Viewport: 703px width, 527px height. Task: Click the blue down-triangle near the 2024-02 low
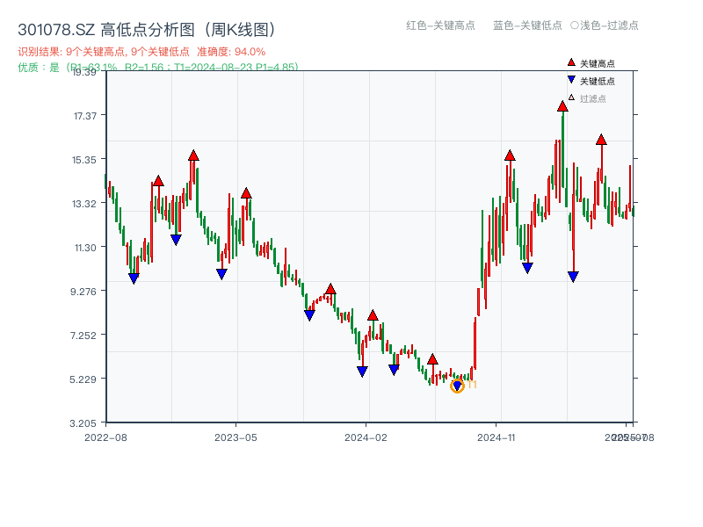click(x=360, y=370)
